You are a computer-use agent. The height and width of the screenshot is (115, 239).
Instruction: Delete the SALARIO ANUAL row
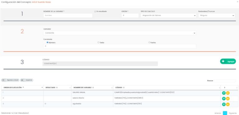tap(228, 93)
